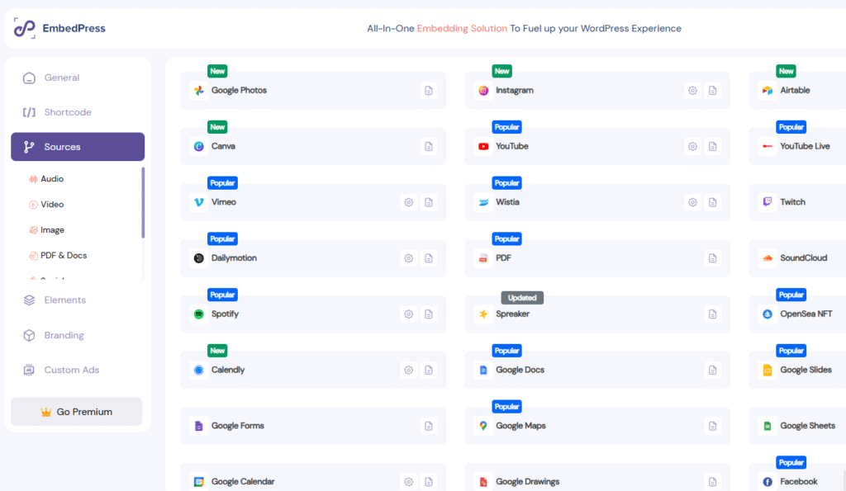Click the Go Premium button
Image resolution: width=846 pixels, height=491 pixels.
pyautogui.click(x=77, y=412)
